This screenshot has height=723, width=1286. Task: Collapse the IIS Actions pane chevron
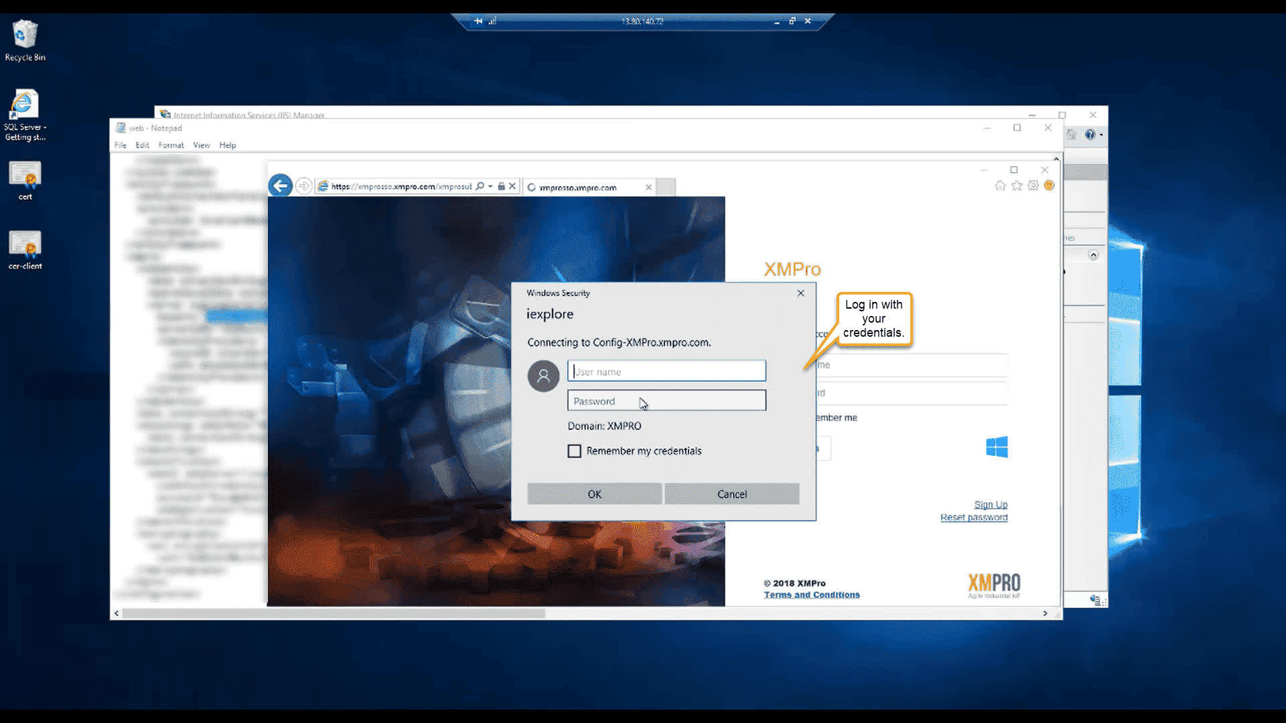pos(1093,255)
